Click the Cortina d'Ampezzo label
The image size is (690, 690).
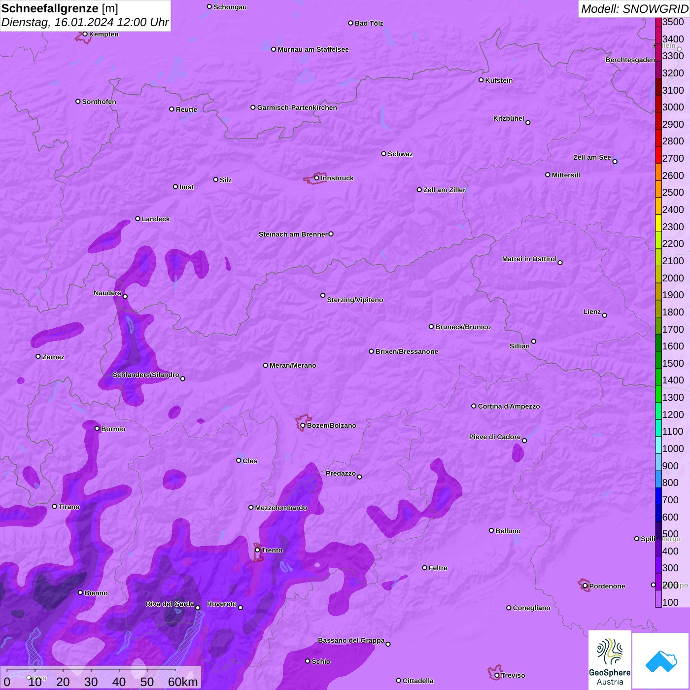509,406
